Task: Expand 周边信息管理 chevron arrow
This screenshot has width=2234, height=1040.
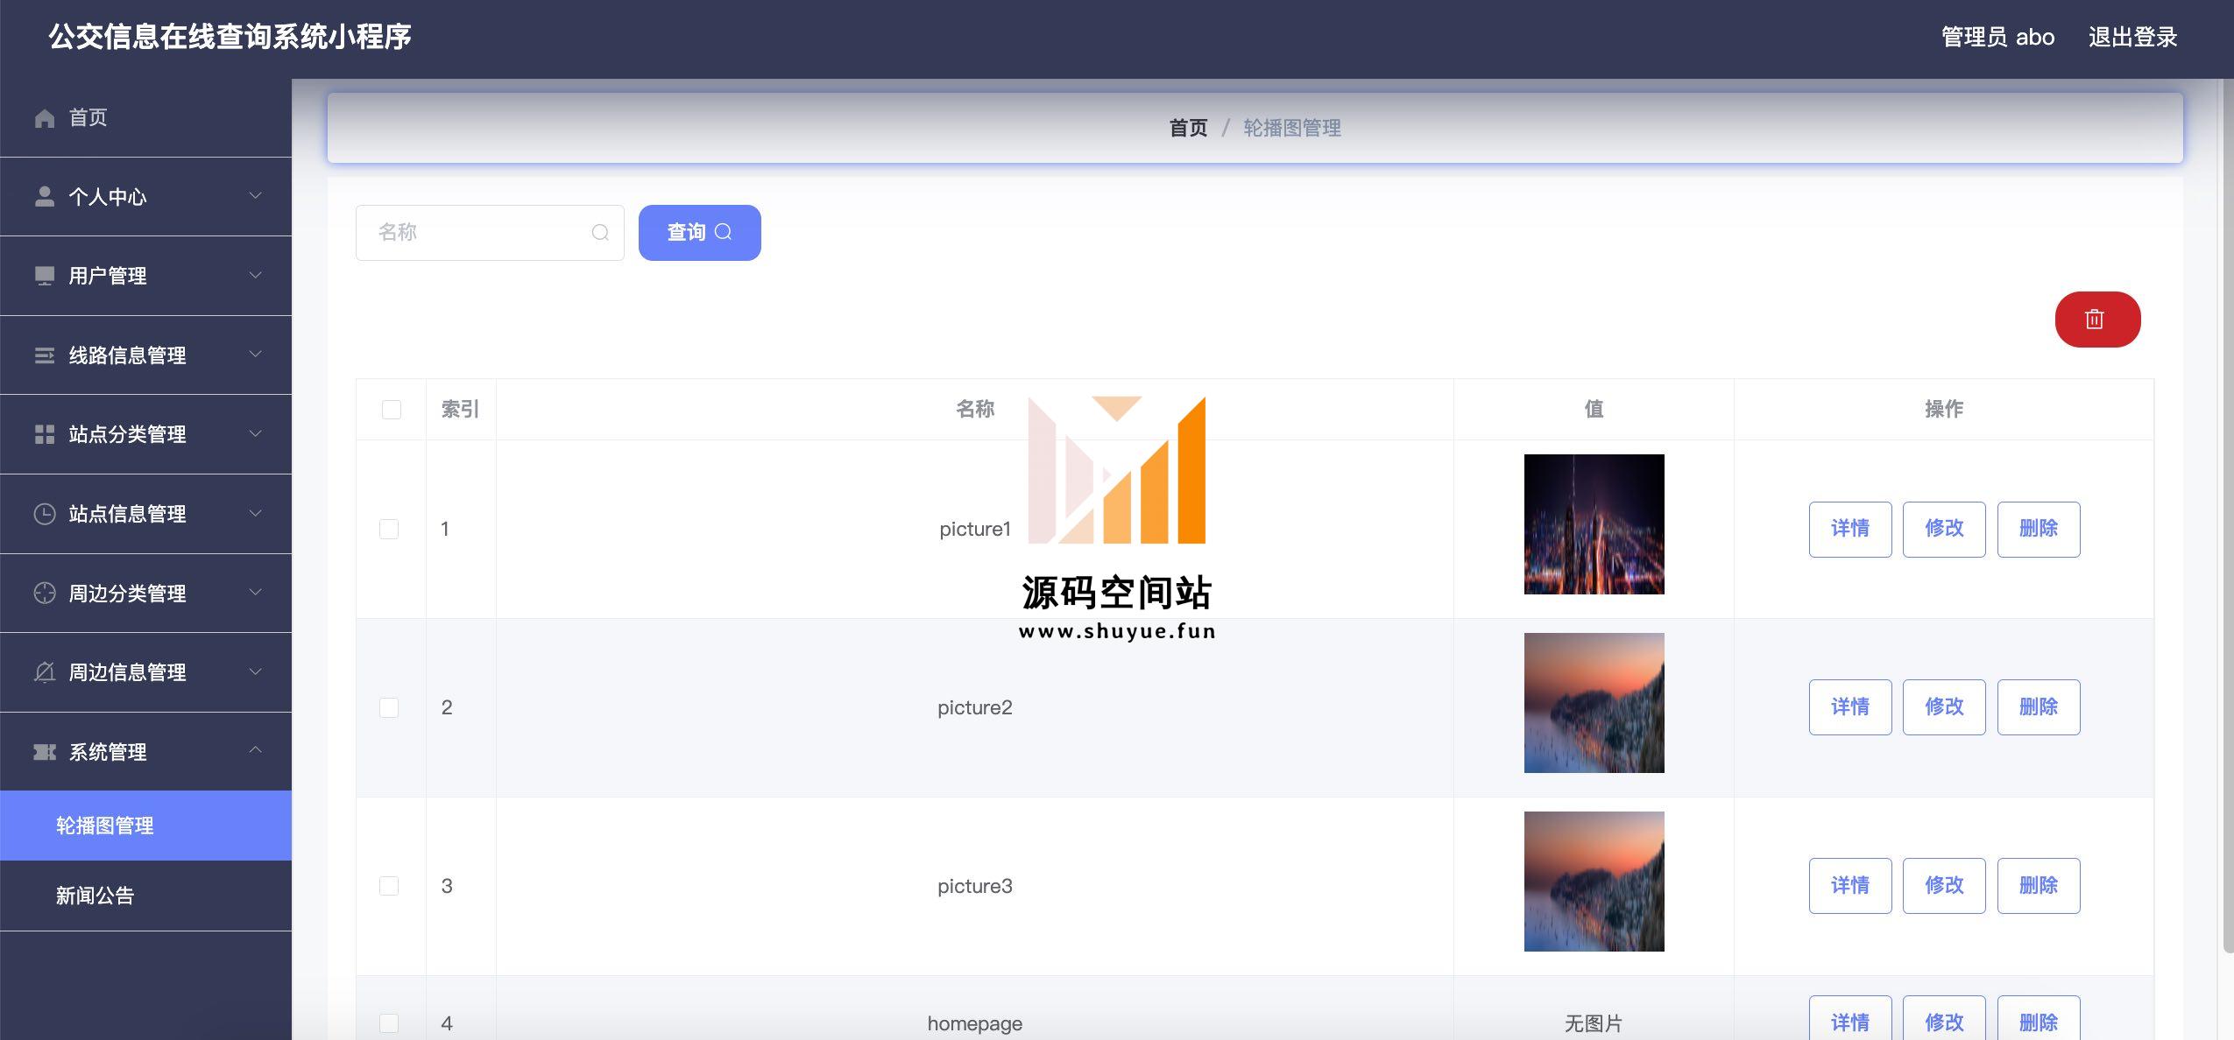Action: pos(256,671)
